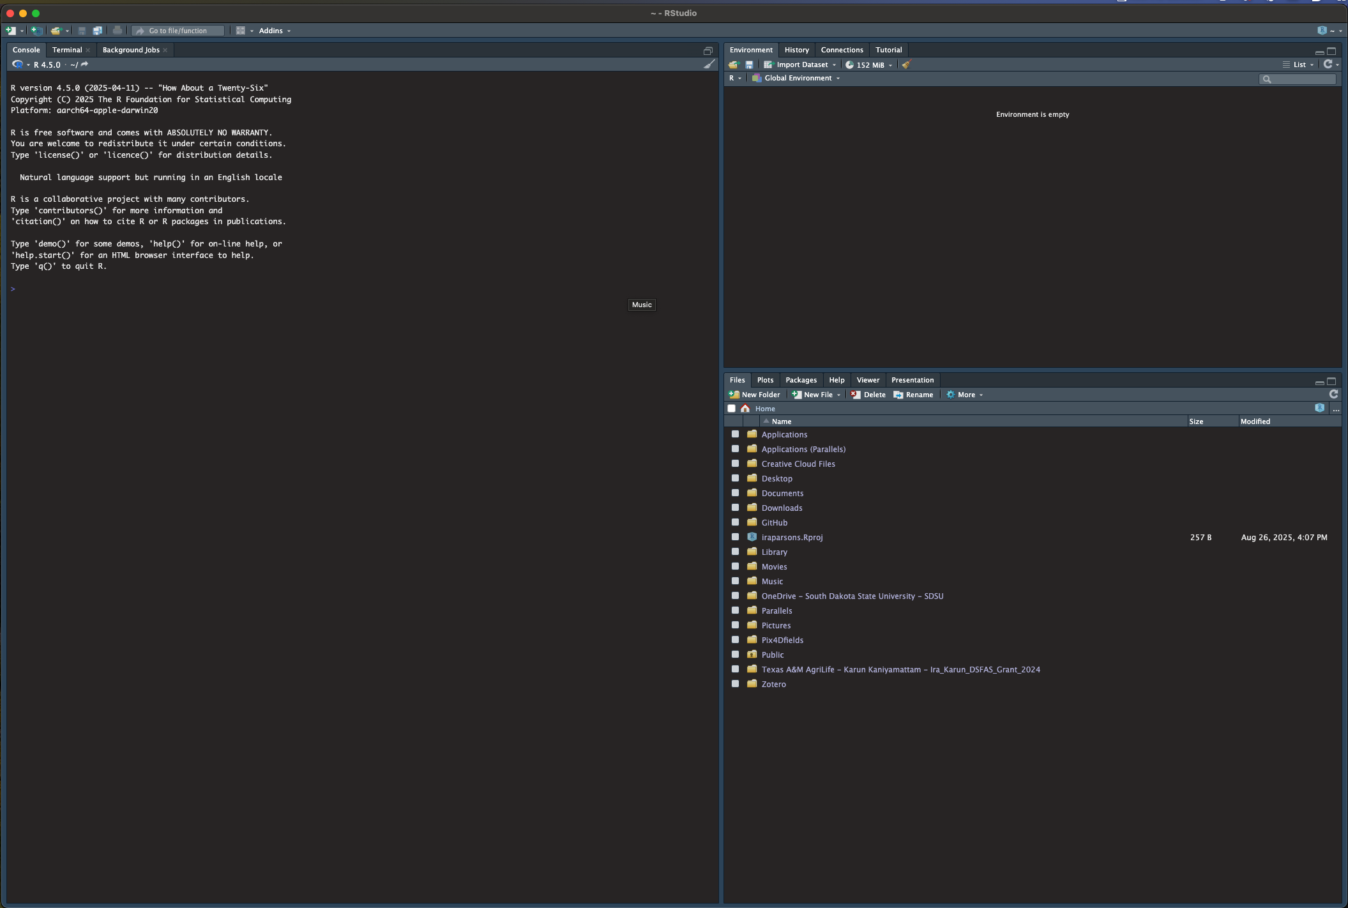The height and width of the screenshot is (908, 1348).
Task: Open the Addins dropdown
Action: (x=275, y=31)
